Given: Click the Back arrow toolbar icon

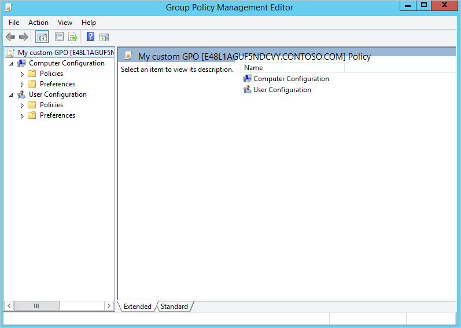Looking at the screenshot, I should point(10,37).
